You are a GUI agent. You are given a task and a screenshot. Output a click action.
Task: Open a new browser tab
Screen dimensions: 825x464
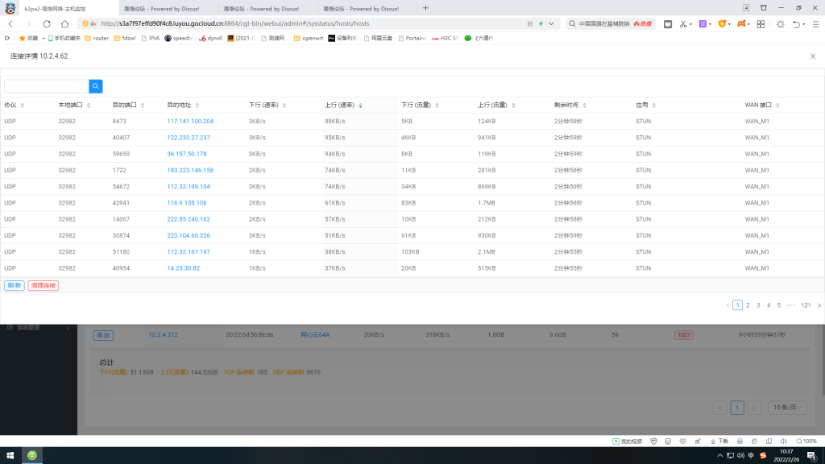click(x=425, y=8)
